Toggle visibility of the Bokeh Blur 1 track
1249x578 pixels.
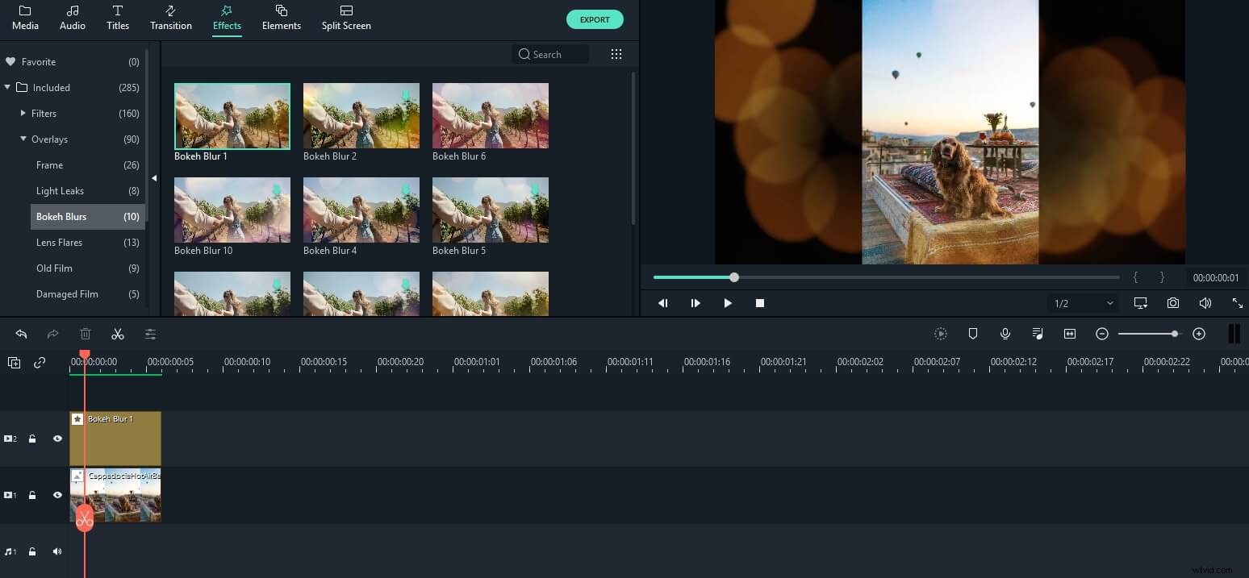click(x=56, y=439)
